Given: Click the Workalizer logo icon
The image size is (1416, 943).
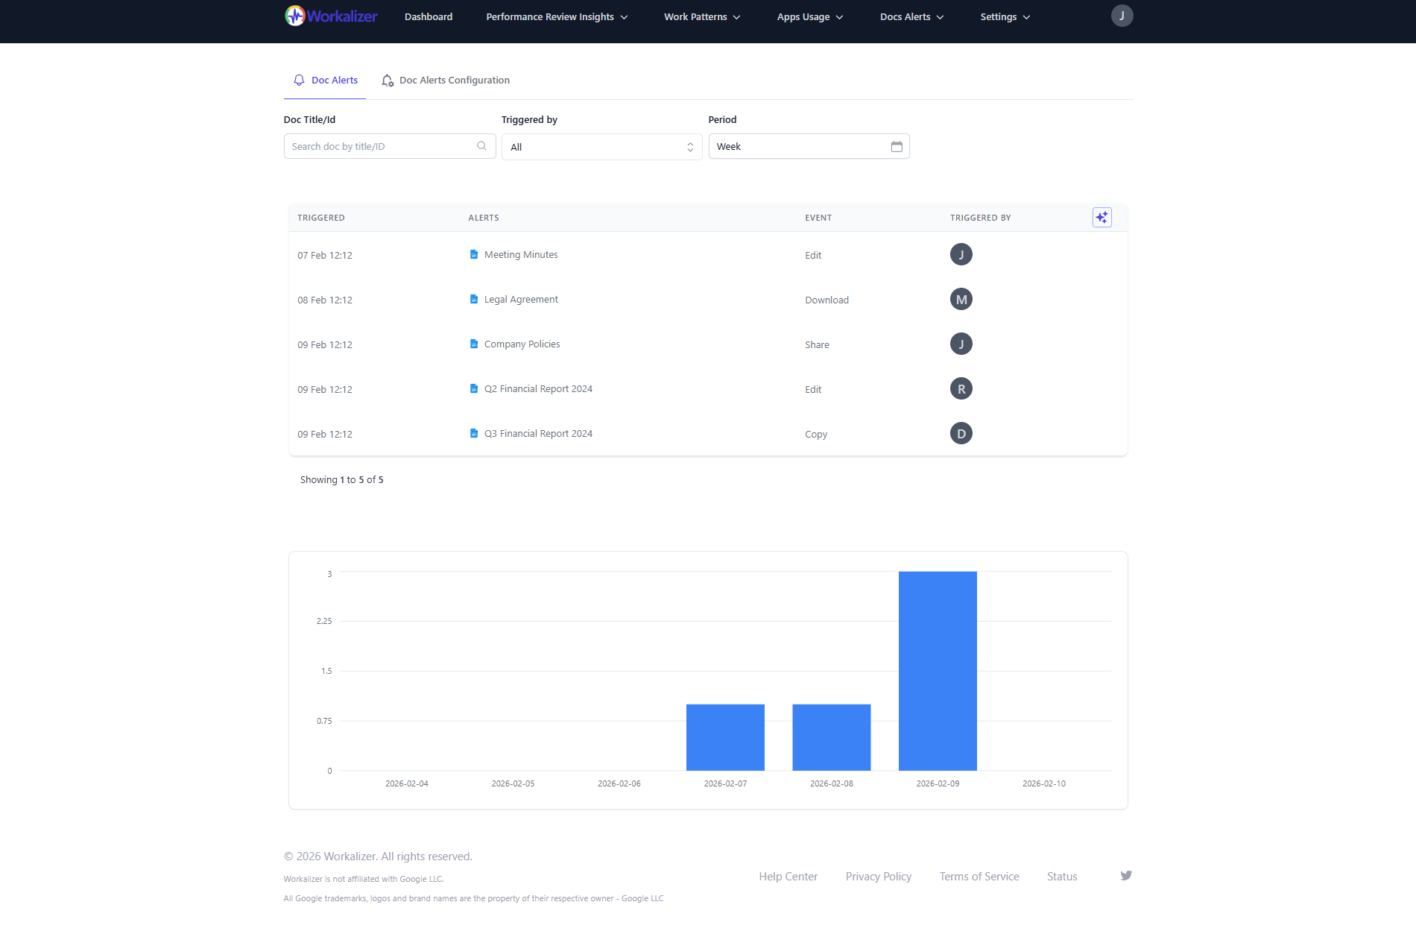Looking at the screenshot, I should [294, 15].
